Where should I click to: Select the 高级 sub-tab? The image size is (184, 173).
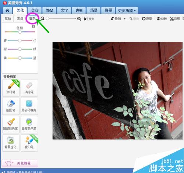[x=20, y=19]
